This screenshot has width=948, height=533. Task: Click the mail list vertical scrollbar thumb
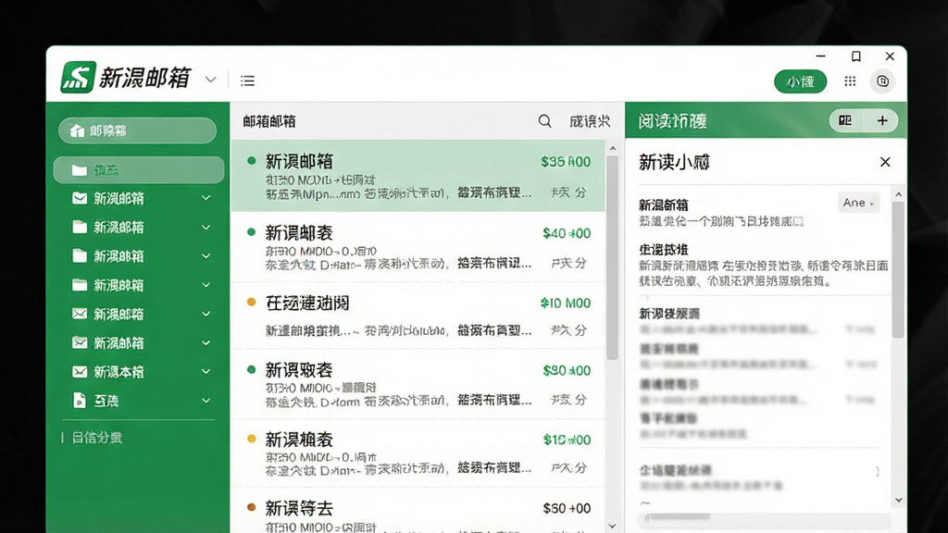[613, 257]
